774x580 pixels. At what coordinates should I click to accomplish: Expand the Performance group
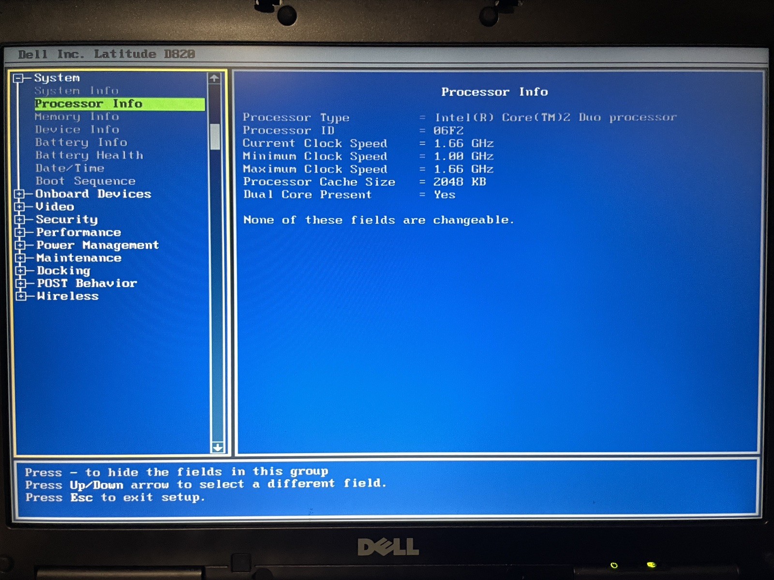[19, 232]
